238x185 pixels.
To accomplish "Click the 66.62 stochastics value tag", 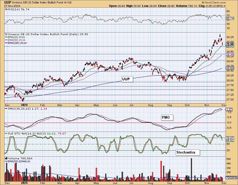I will (230, 141).
